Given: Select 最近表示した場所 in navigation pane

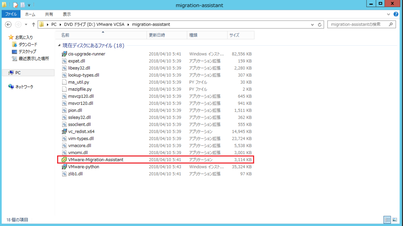Looking at the screenshot, I should 34,59.
